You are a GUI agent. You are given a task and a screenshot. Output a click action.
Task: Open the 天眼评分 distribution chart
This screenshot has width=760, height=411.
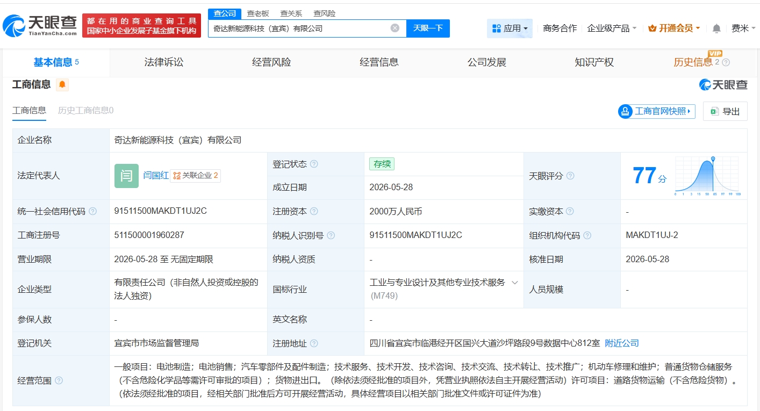pyautogui.click(x=708, y=176)
